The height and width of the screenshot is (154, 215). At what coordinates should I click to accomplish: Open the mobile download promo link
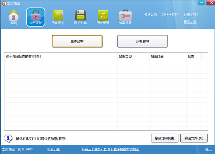point(110,149)
